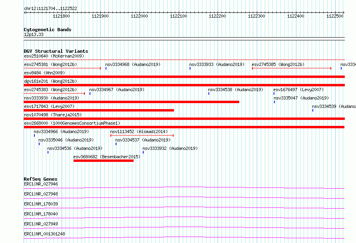Click the red esv3680682 deletion bar
Viewport: 356px width, 243px height.
pyautogui.click(x=104, y=161)
